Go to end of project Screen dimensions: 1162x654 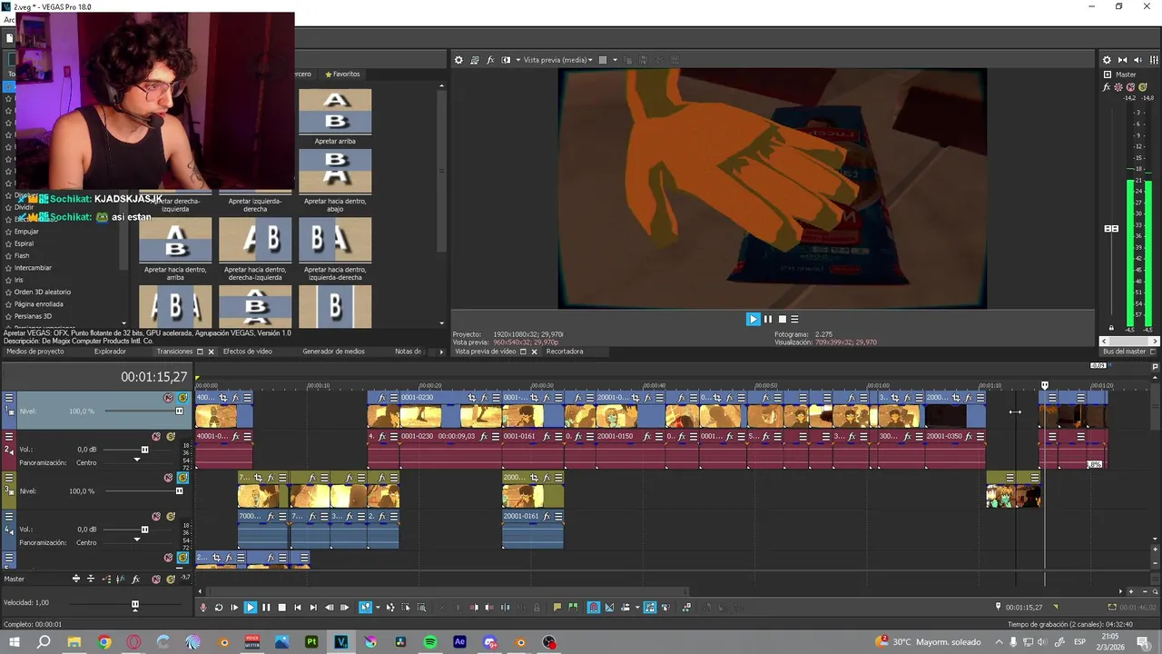click(313, 608)
